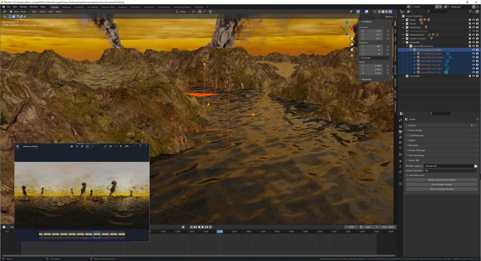Lock the Location X transform

(x=388, y=31)
